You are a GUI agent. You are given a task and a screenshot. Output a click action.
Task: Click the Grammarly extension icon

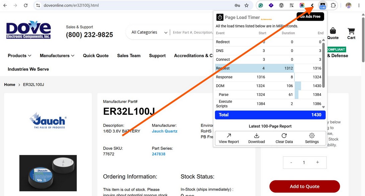click(x=261, y=5)
